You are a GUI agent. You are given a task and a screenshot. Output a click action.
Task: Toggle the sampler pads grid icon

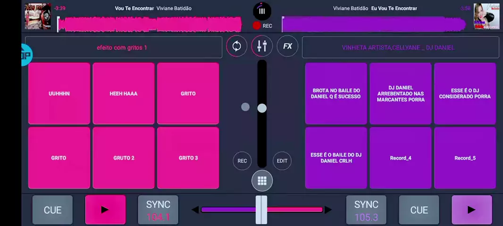[x=262, y=181]
